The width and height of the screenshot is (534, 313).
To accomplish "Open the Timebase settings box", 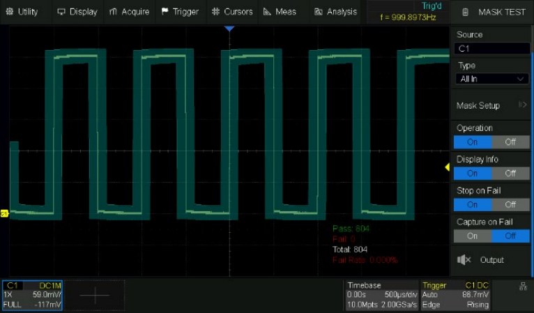I will 381,296.
